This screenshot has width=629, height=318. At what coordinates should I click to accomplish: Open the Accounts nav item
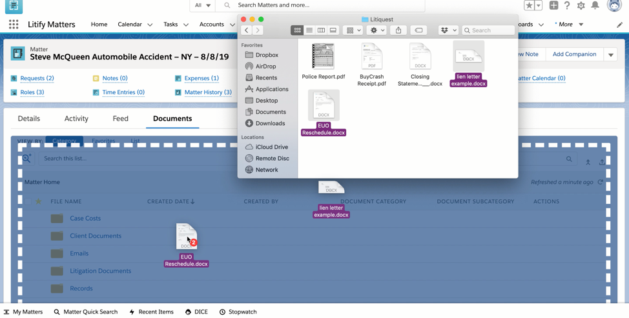(211, 25)
